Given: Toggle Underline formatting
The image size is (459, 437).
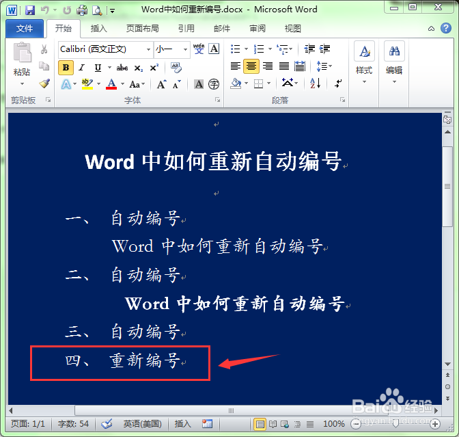Looking at the screenshot, I should tap(98, 68).
